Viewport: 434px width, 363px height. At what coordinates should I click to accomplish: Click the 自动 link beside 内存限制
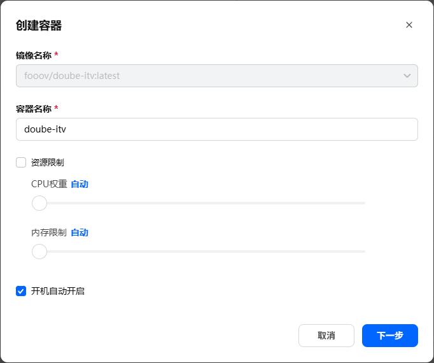click(x=80, y=232)
